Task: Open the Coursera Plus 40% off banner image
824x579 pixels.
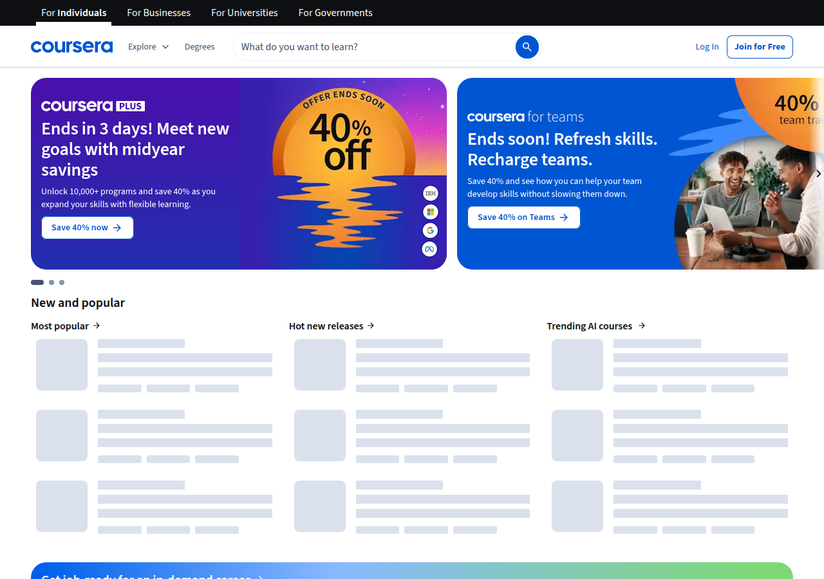Action: (x=342, y=174)
